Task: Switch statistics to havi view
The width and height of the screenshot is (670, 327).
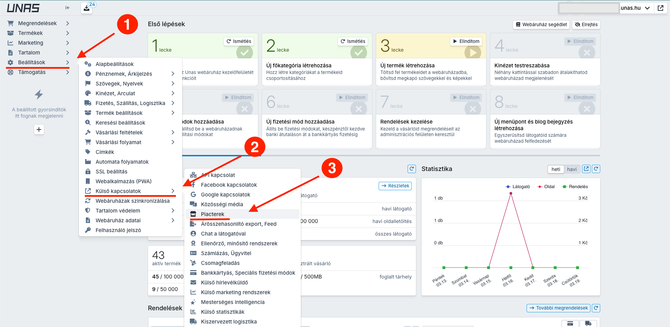Action: pyautogui.click(x=572, y=169)
